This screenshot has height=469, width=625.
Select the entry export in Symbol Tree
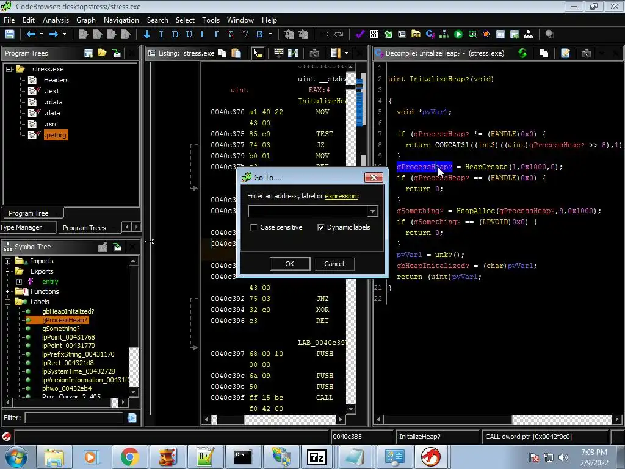coord(50,282)
